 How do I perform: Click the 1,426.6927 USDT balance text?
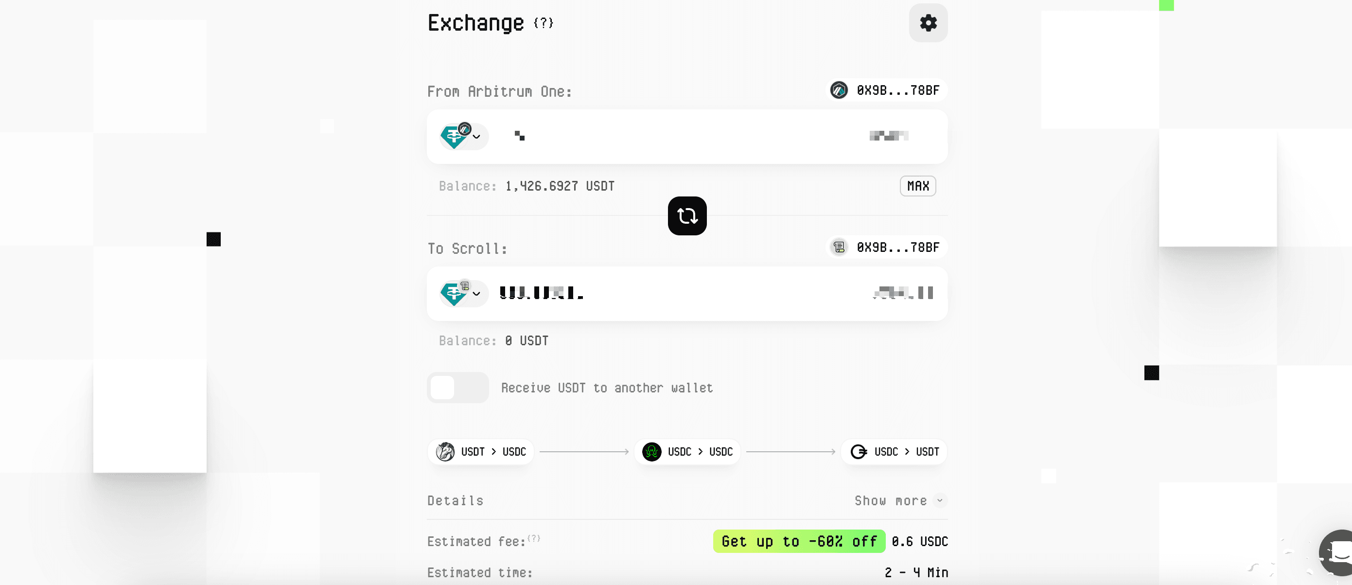(560, 186)
